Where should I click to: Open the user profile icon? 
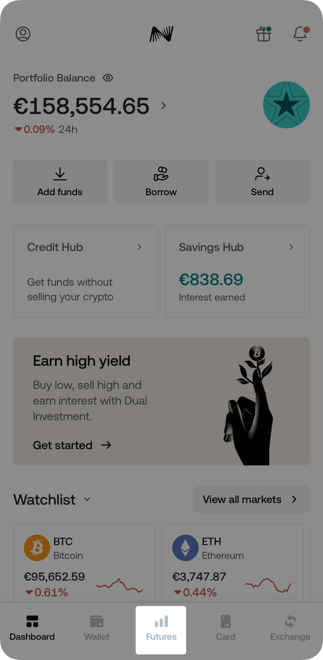[x=23, y=34]
